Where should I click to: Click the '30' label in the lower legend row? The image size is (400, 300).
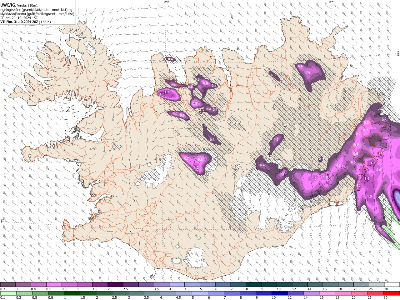[x=386, y=297]
